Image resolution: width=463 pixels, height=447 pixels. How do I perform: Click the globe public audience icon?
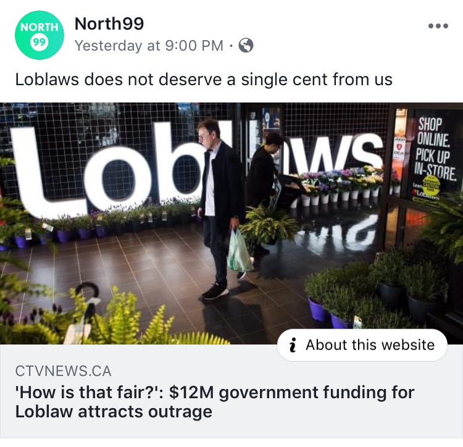(246, 46)
